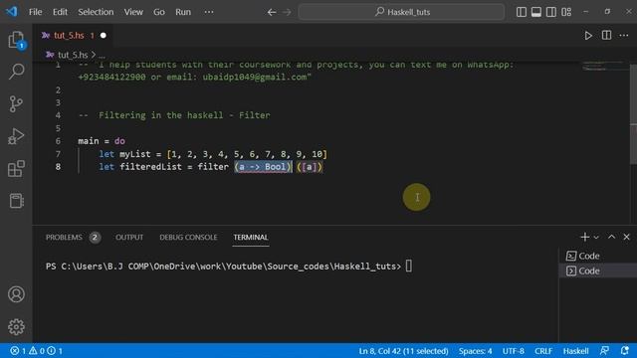Change indentation via Spaces: 4

click(x=475, y=351)
